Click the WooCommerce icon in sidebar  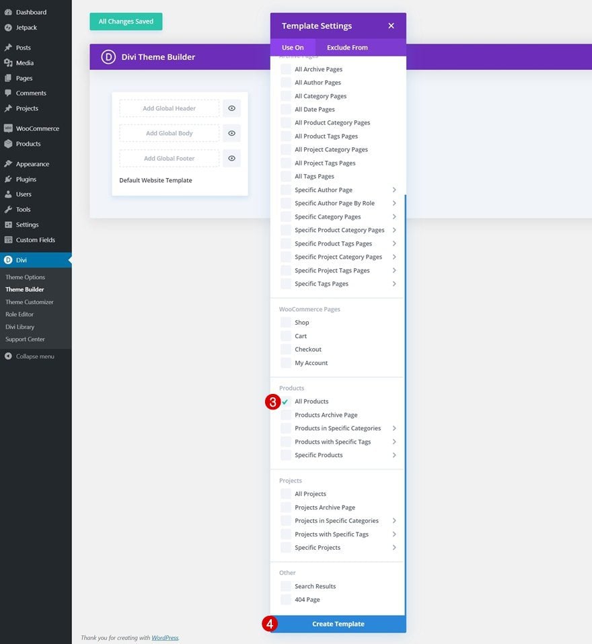(x=8, y=128)
